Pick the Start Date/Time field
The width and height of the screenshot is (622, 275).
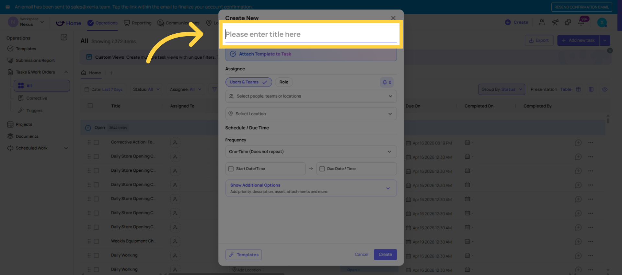click(x=265, y=169)
